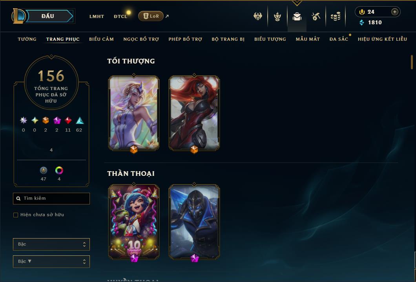This screenshot has width=416, height=282.
Task: Click the plus icon to buy RP
Action: tap(394, 12)
